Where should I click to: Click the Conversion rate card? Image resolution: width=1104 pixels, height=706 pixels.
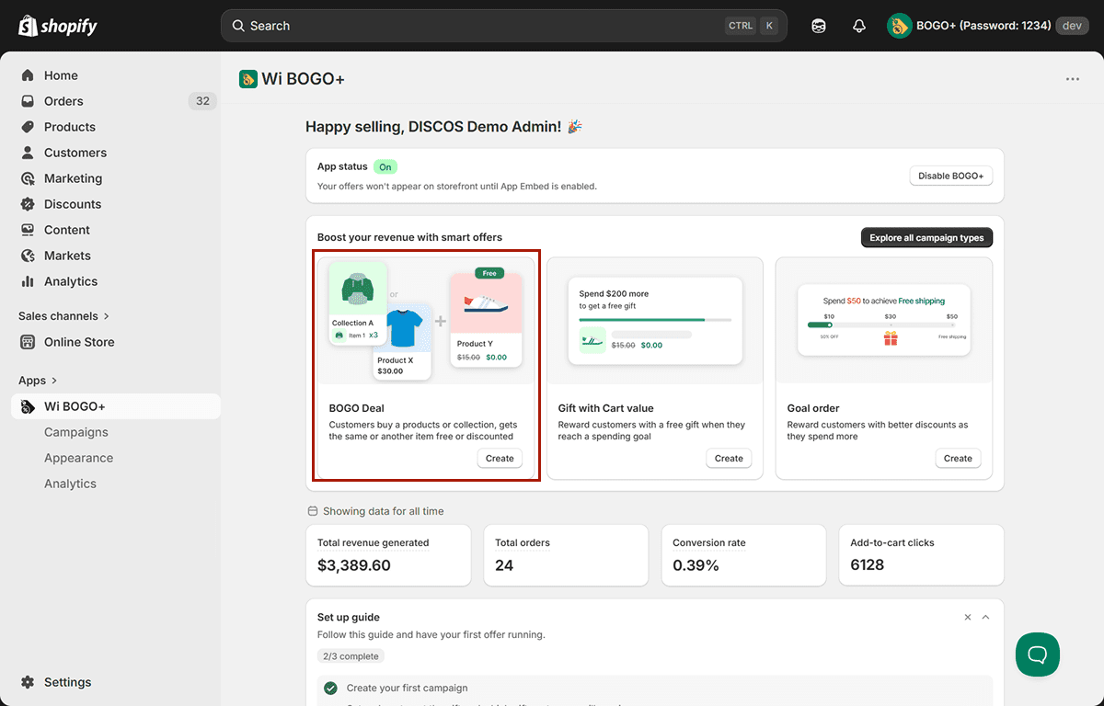[x=743, y=555]
